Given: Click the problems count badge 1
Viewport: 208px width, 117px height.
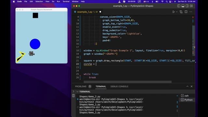Looking at the screenshot, I should (90, 86).
